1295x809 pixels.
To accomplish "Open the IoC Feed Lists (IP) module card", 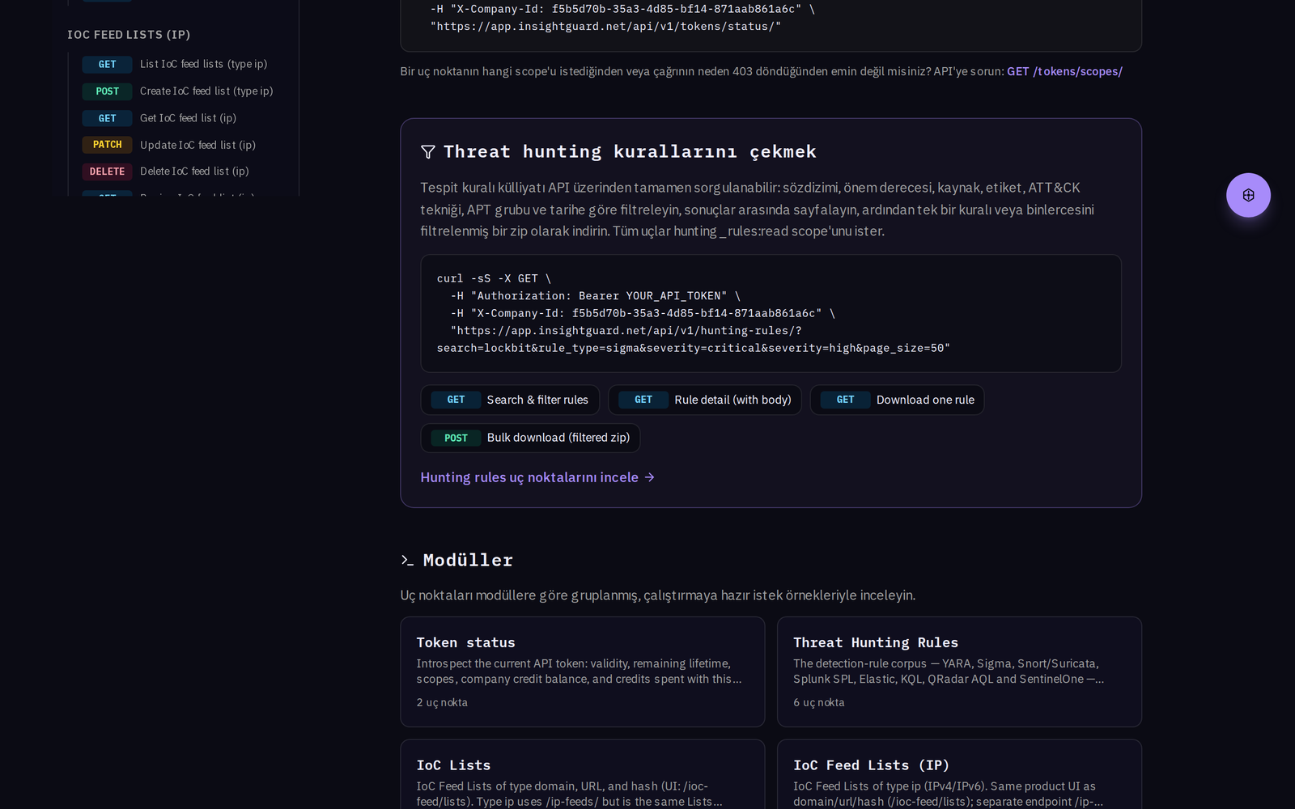I will [x=959, y=774].
